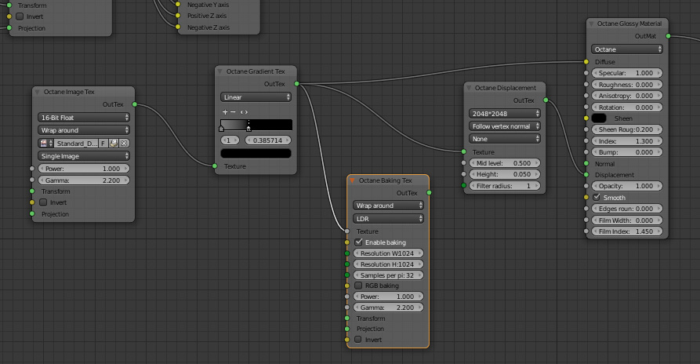Viewport: 700px width, 364px height.
Task: Click the Resolution W field
Action: [388, 253]
